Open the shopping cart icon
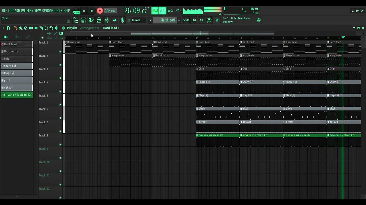 217,20
